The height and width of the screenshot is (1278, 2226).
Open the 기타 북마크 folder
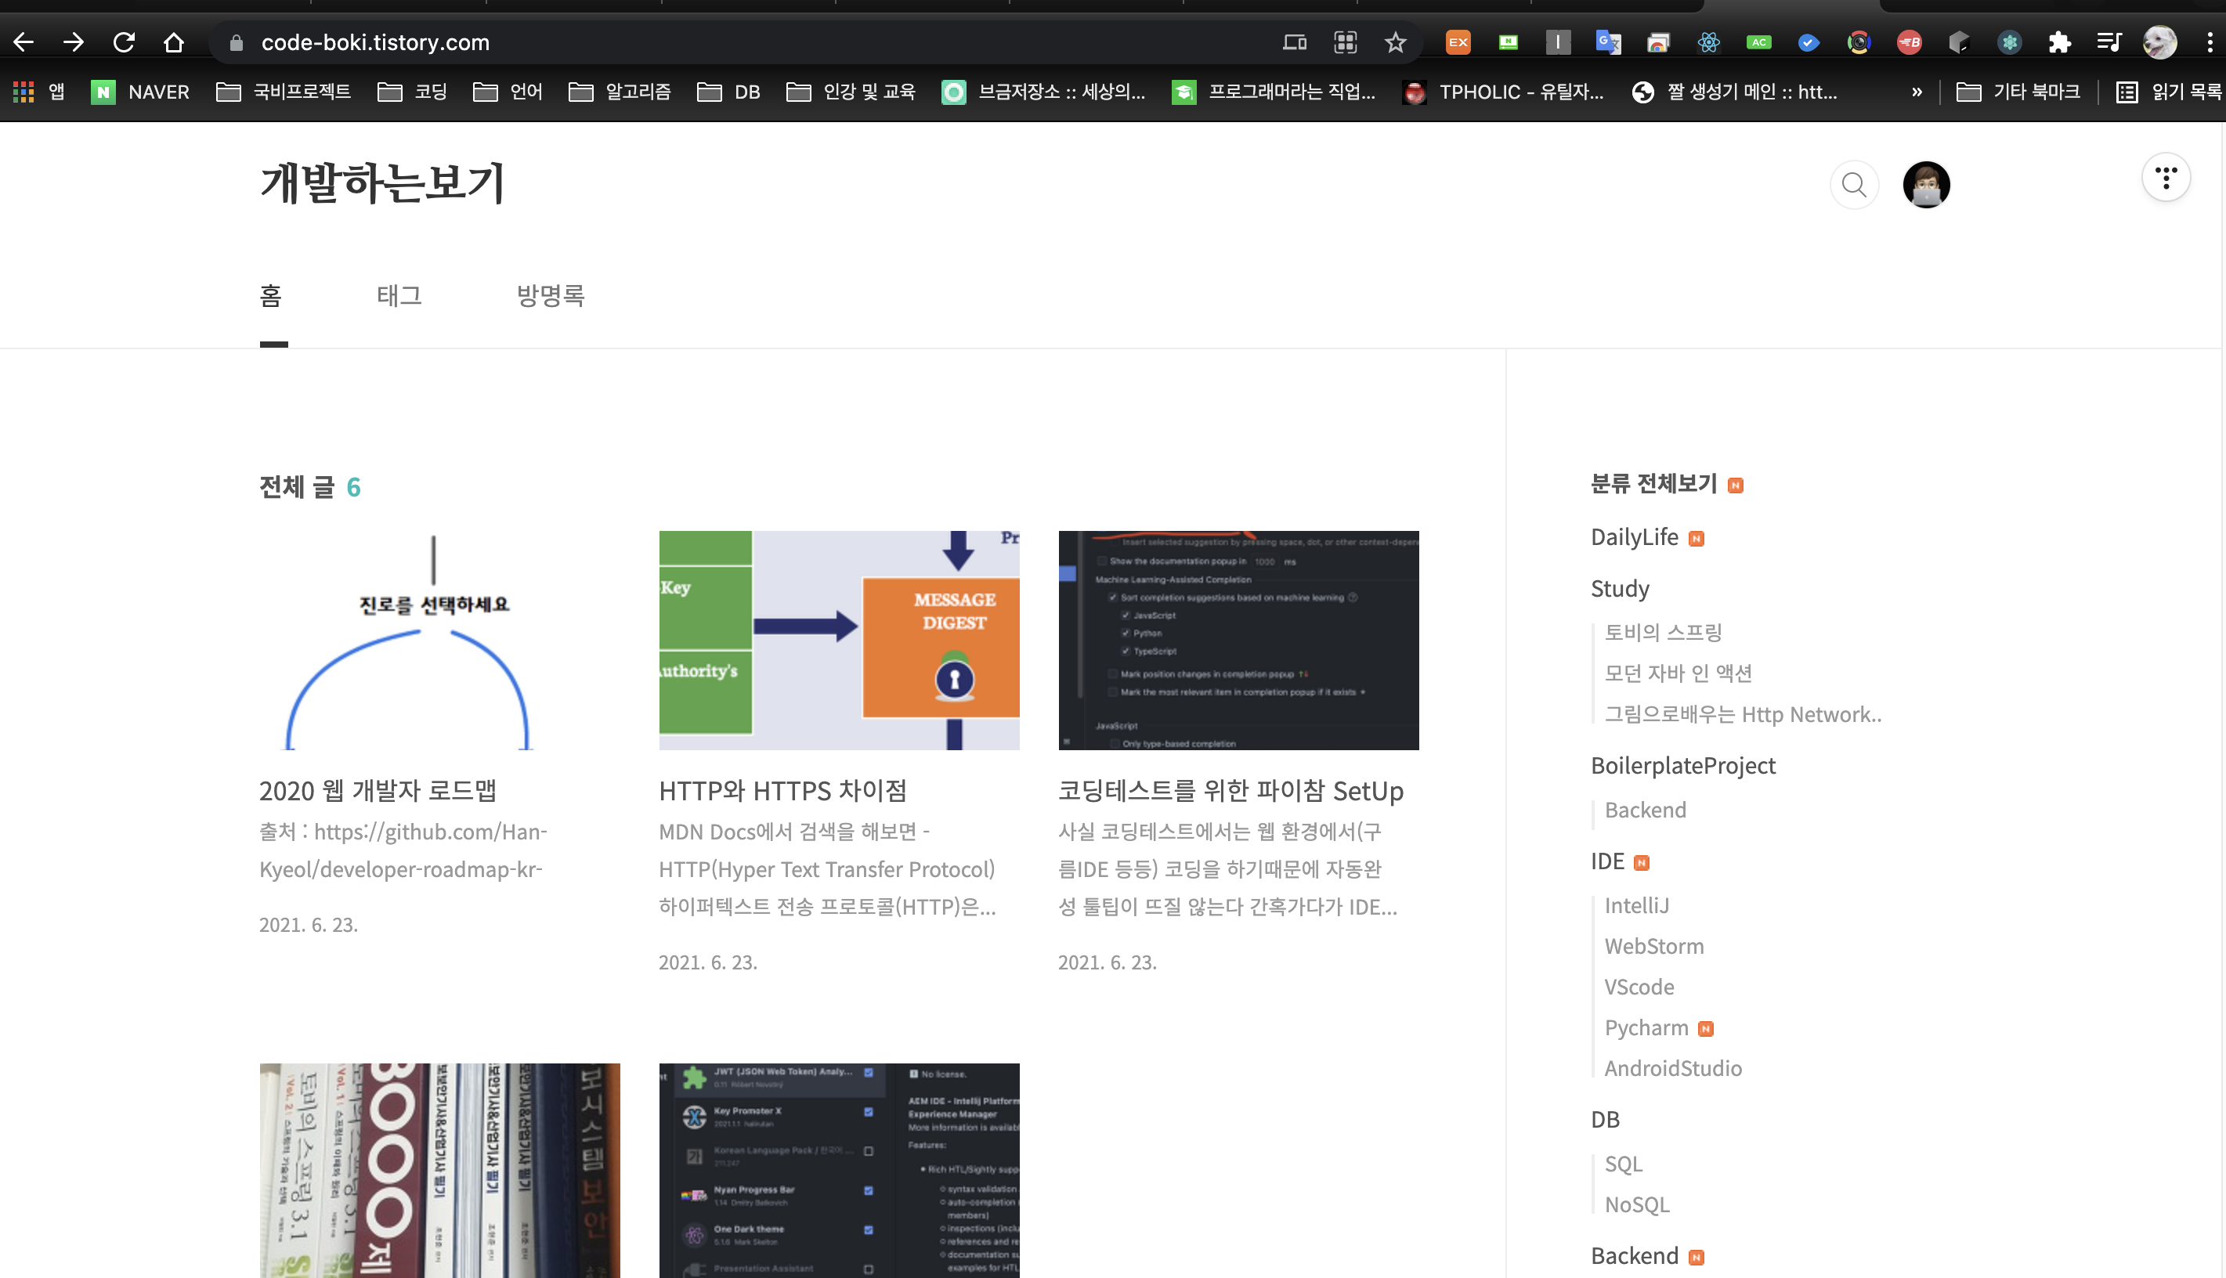pyautogui.click(x=2018, y=92)
